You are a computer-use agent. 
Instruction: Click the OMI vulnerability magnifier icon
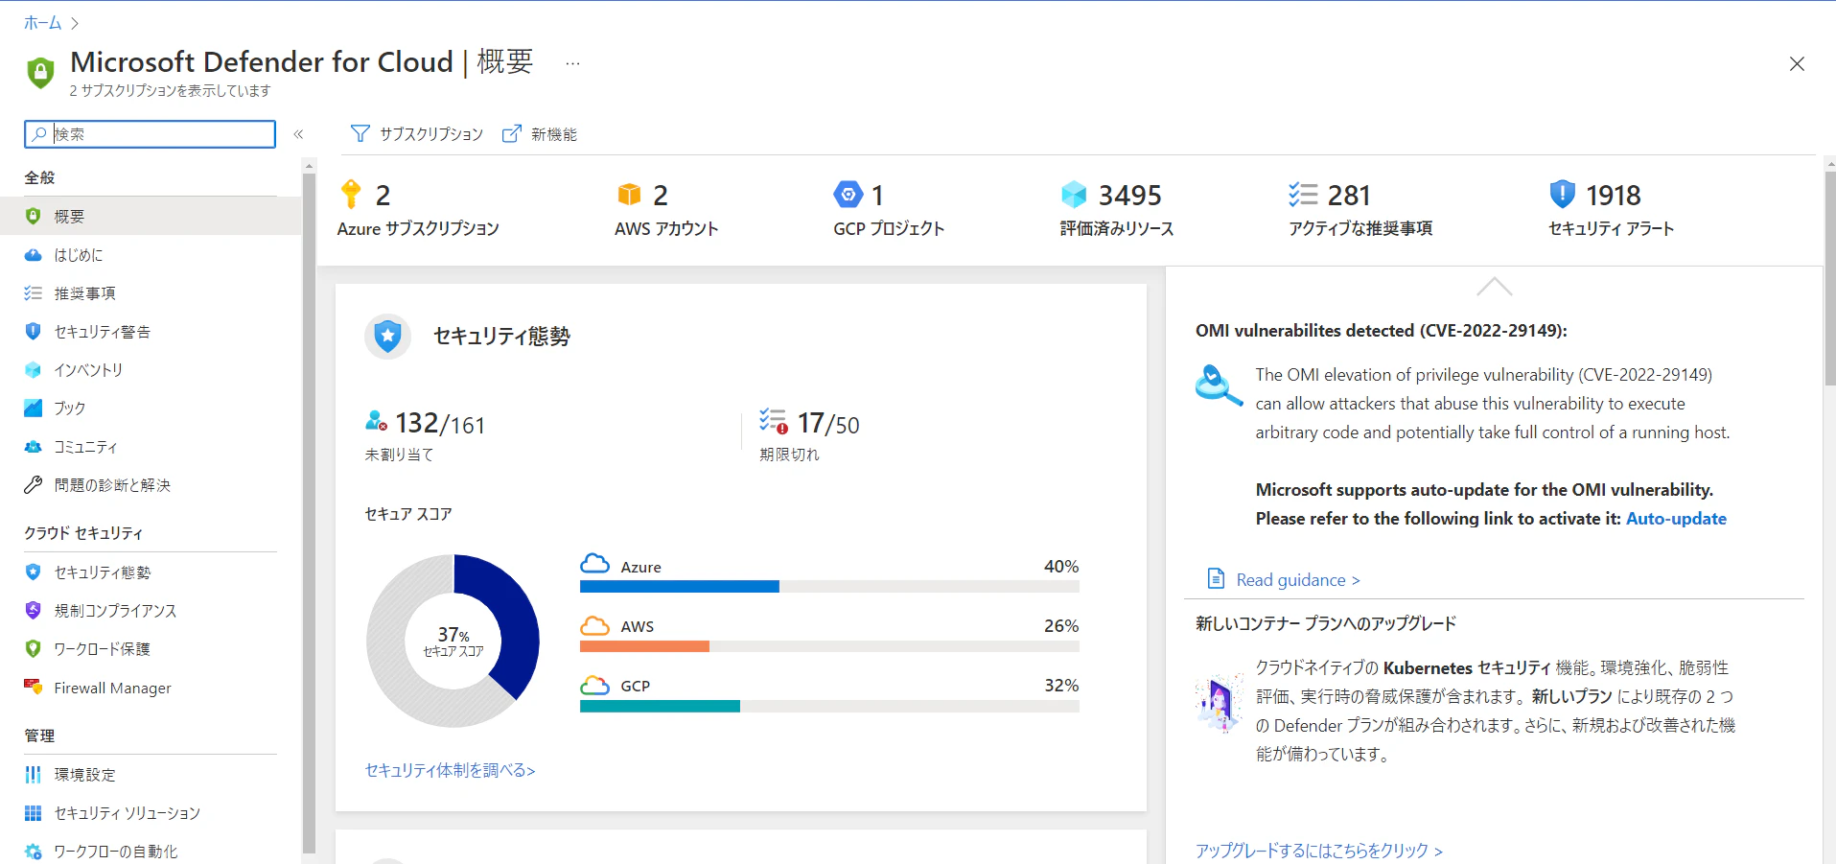1219,385
